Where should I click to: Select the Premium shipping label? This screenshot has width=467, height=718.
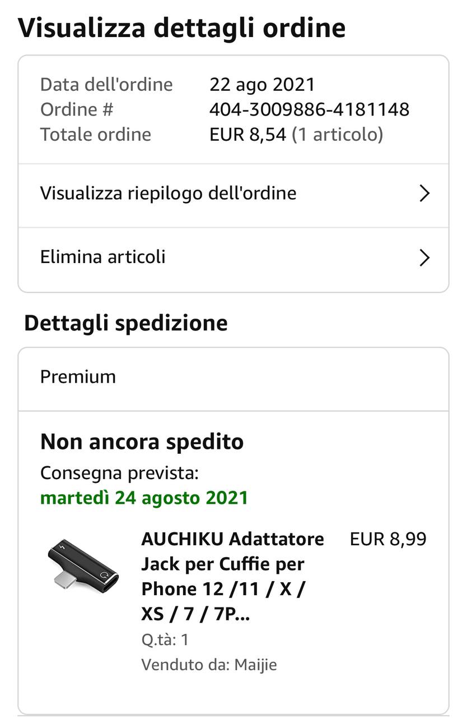click(78, 377)
